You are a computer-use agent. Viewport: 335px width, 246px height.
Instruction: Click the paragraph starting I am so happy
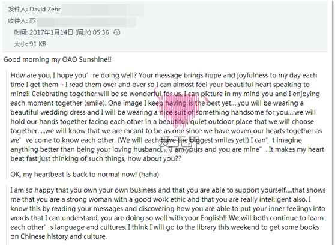tap(168, 213)
